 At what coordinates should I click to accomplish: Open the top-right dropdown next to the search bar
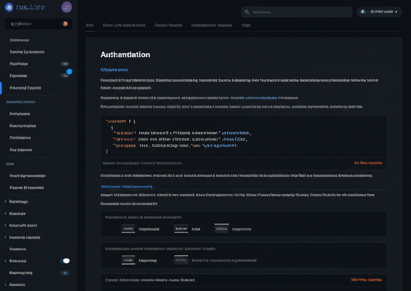pyautogui.click(x=379, y=12)
